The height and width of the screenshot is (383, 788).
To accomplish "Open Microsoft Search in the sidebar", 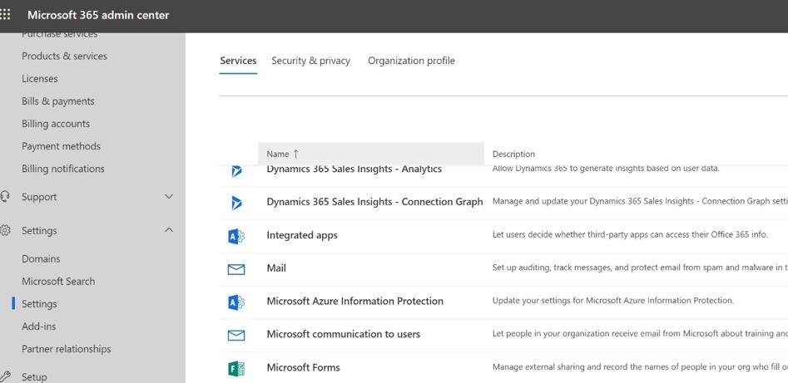I will point(58,282).
